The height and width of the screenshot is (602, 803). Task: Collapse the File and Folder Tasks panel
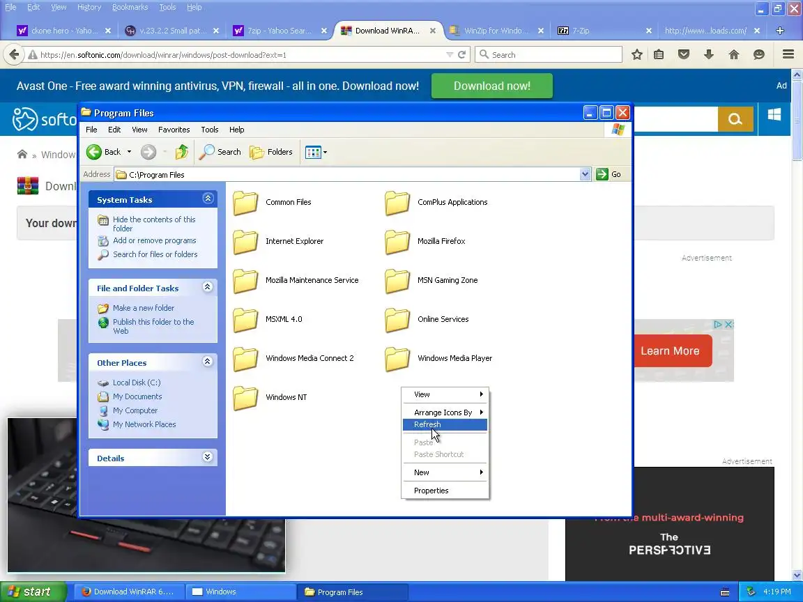[x=208, y=287]
